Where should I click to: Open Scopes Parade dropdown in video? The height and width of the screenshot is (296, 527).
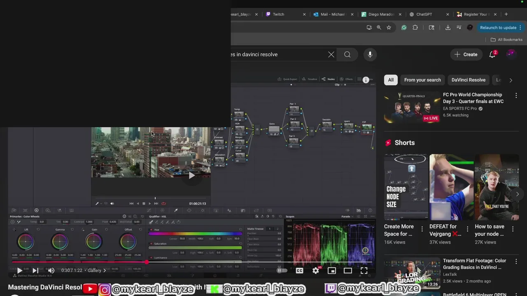click(x=348, y=216)
